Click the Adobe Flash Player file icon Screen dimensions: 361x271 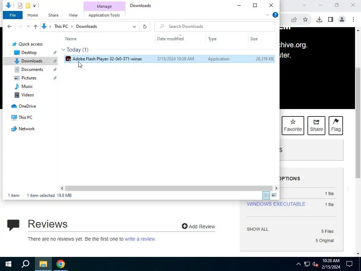click(x=68, y=59)
